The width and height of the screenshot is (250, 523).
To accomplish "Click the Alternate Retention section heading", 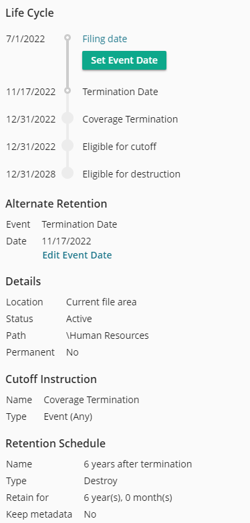I will (x=56, y=204).
